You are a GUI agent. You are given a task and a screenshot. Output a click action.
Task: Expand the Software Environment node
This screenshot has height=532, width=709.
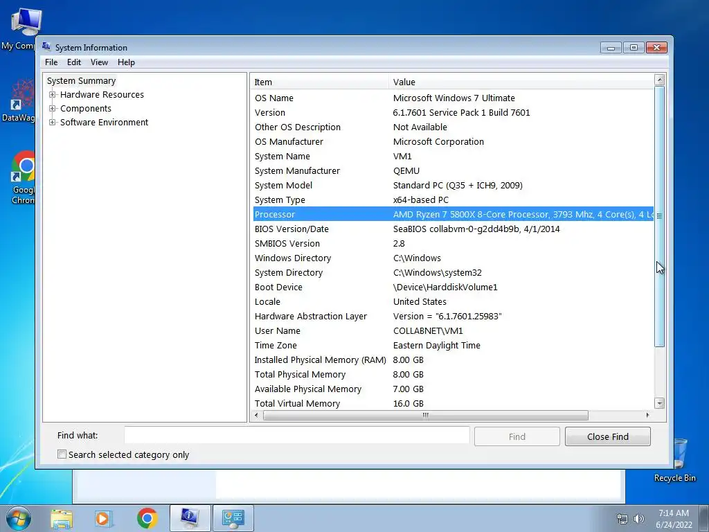click(x=53, y=122)
